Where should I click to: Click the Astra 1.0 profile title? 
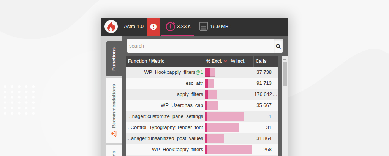tap(134, 27)
